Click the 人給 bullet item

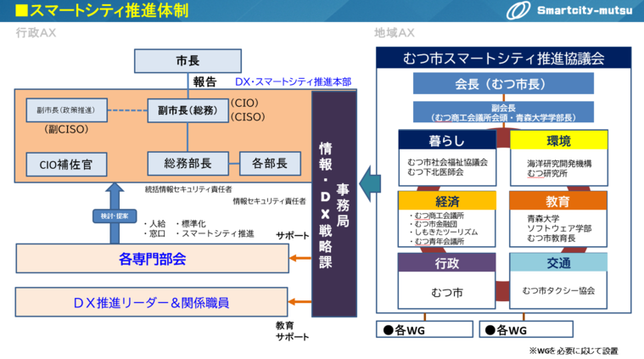point(154,224)
